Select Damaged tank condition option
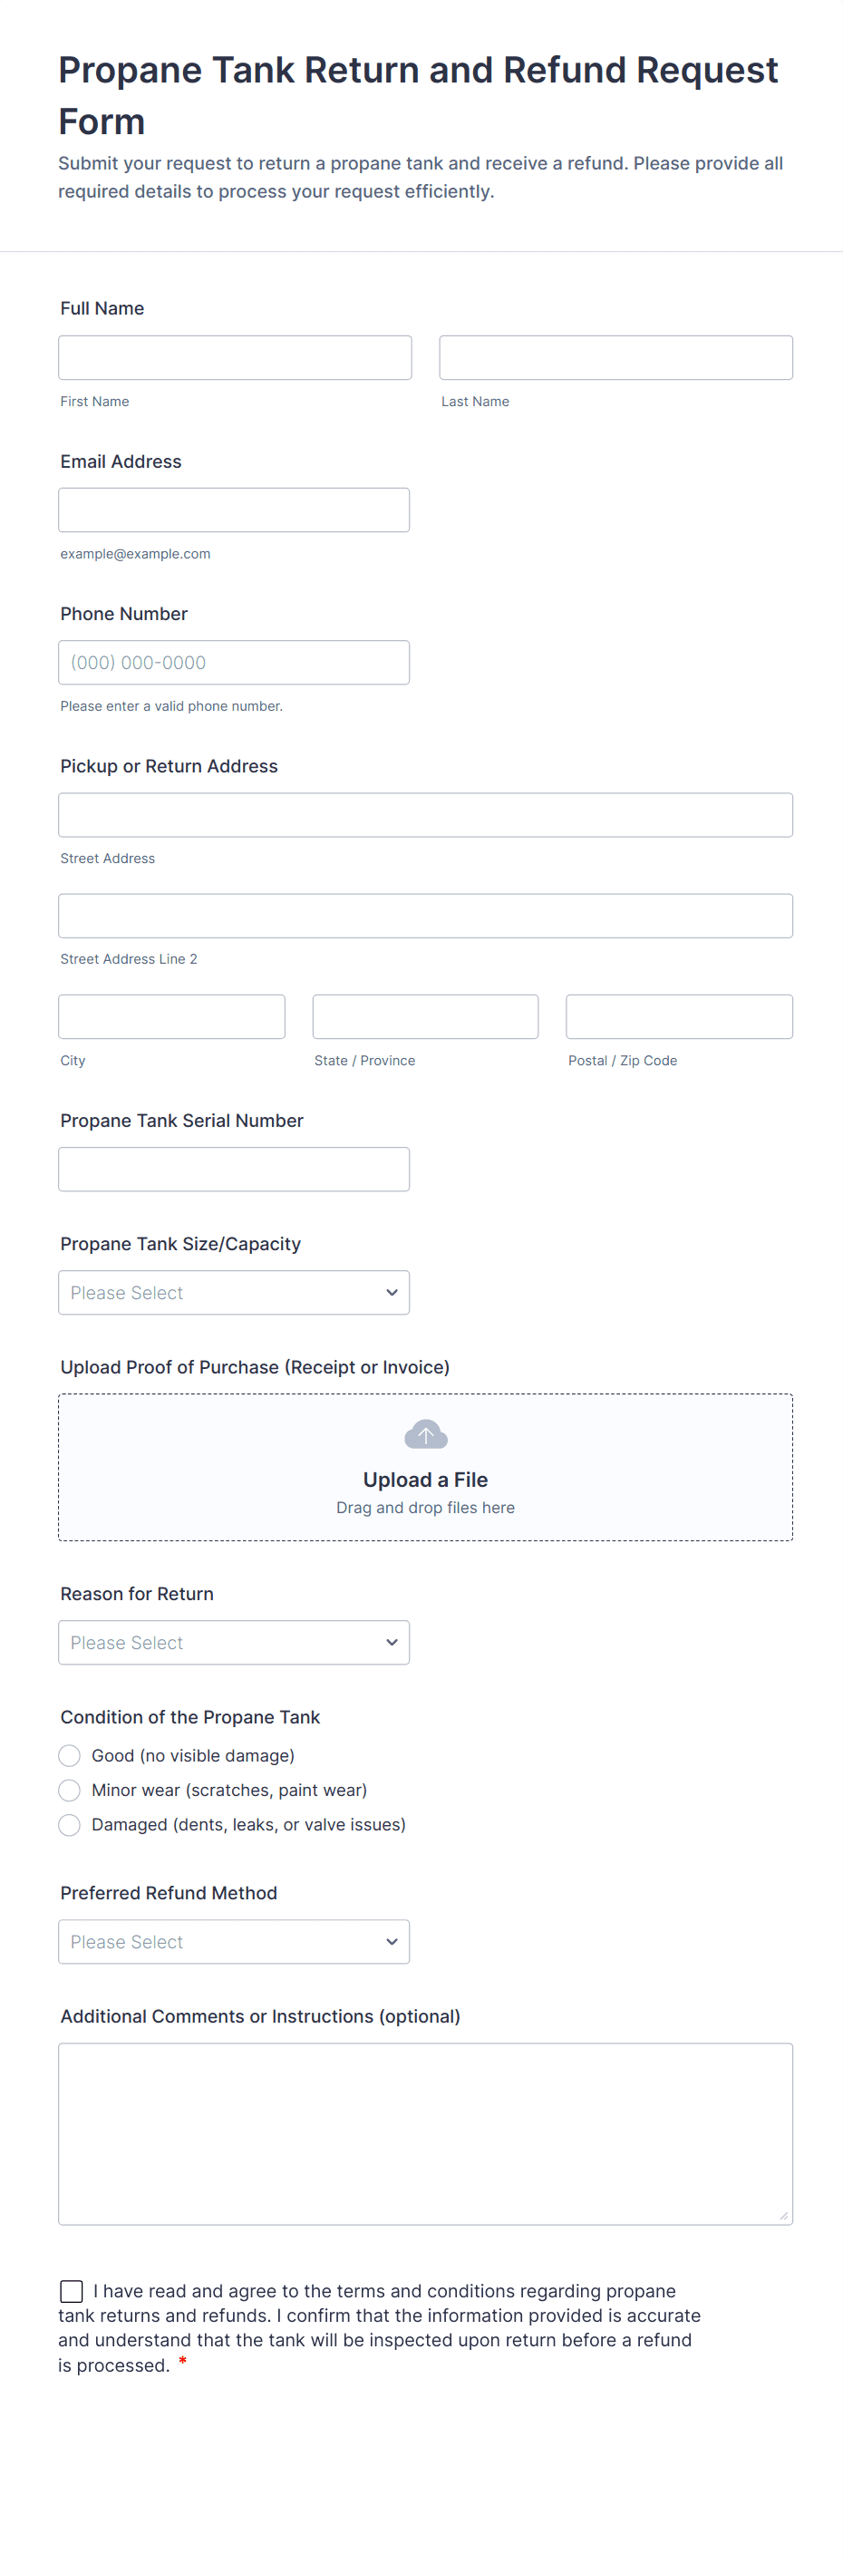 (70, 1825)
